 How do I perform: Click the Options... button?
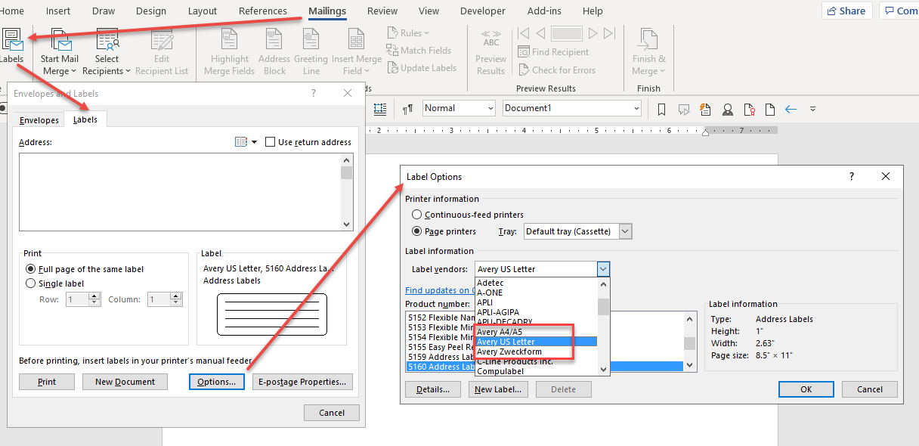216,382
